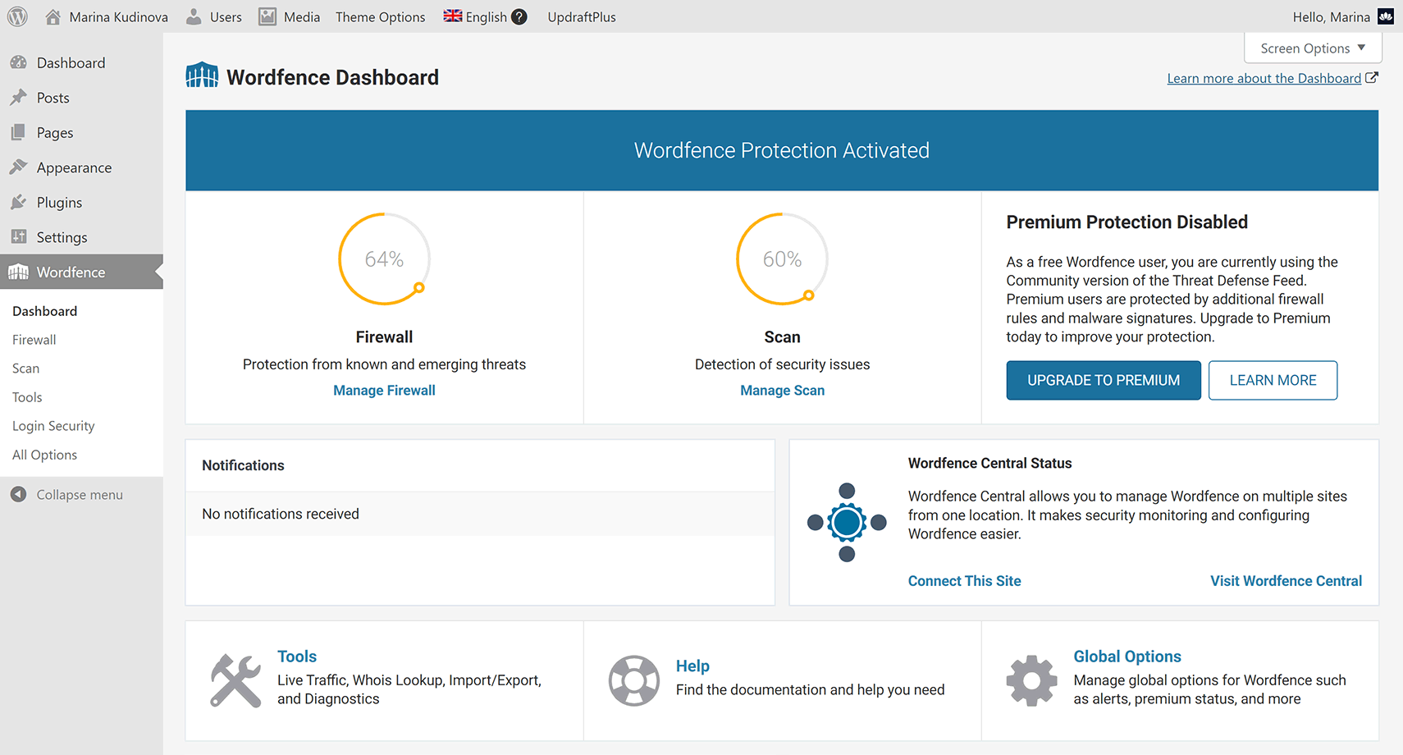Image resolution: width=1403 pixels, height=755 pixels.
Task: Click the Premium Protection Disabled heading
Action: click(1127, 222)
